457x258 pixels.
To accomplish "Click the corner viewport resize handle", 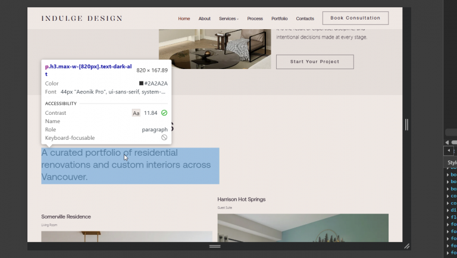I will pos(407,246).
